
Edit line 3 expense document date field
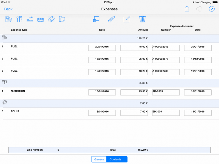(198, 72)
